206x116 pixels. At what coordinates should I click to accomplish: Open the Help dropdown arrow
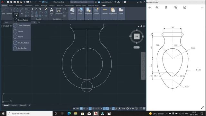127,2
